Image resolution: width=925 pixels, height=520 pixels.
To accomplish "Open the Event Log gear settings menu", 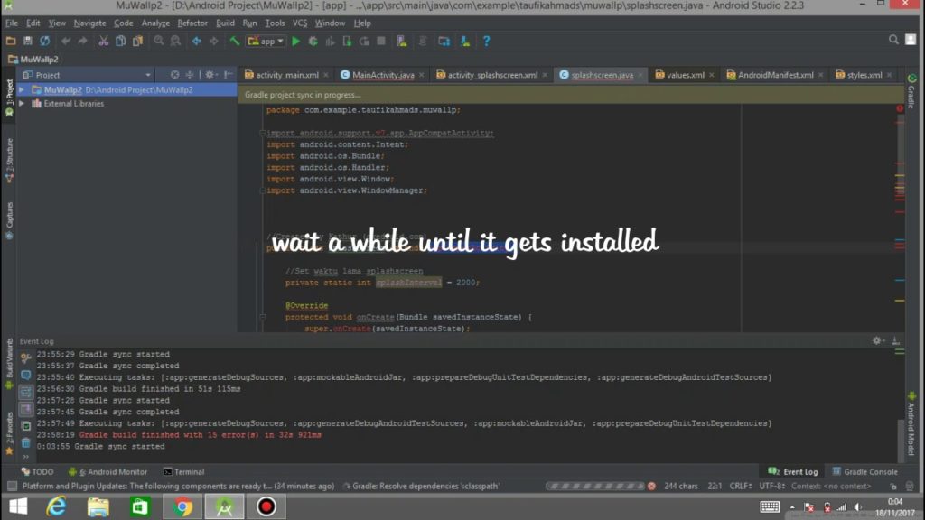I will click(878, 340).
